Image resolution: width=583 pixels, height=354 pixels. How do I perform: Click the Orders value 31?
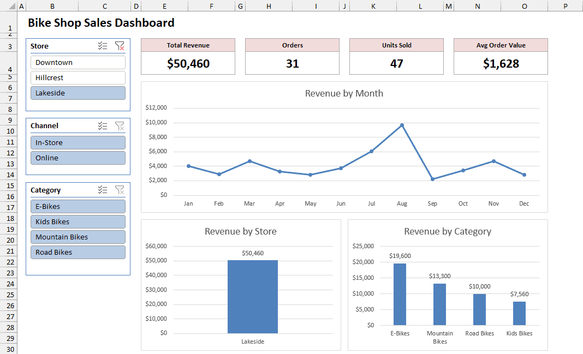(292, 63)
